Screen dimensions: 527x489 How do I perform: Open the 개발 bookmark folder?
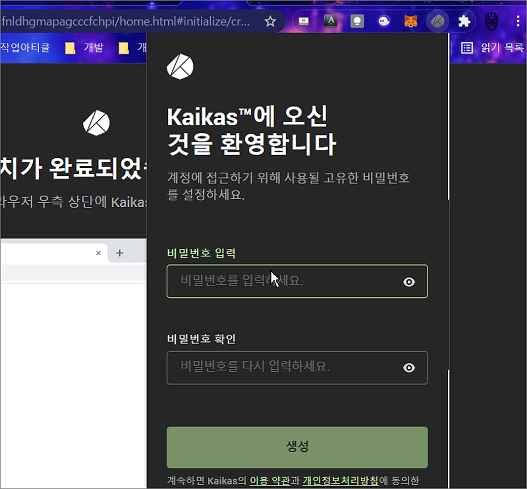coord(84,48)
